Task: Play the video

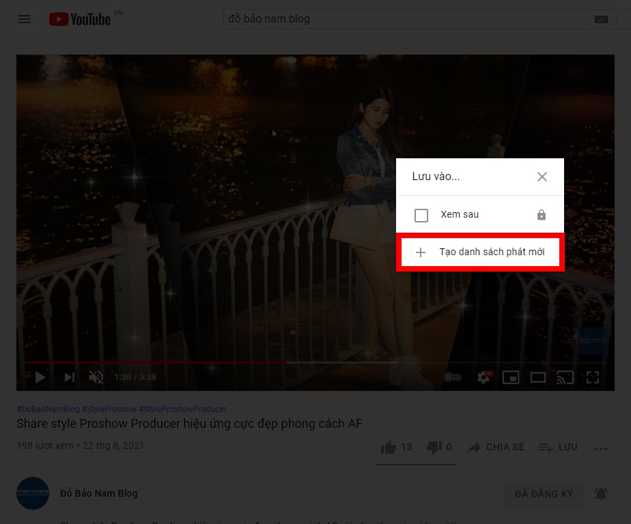Action: point(40,377)
